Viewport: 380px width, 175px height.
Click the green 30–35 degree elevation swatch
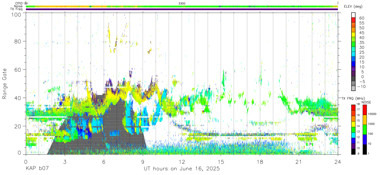tap(353, 45)
